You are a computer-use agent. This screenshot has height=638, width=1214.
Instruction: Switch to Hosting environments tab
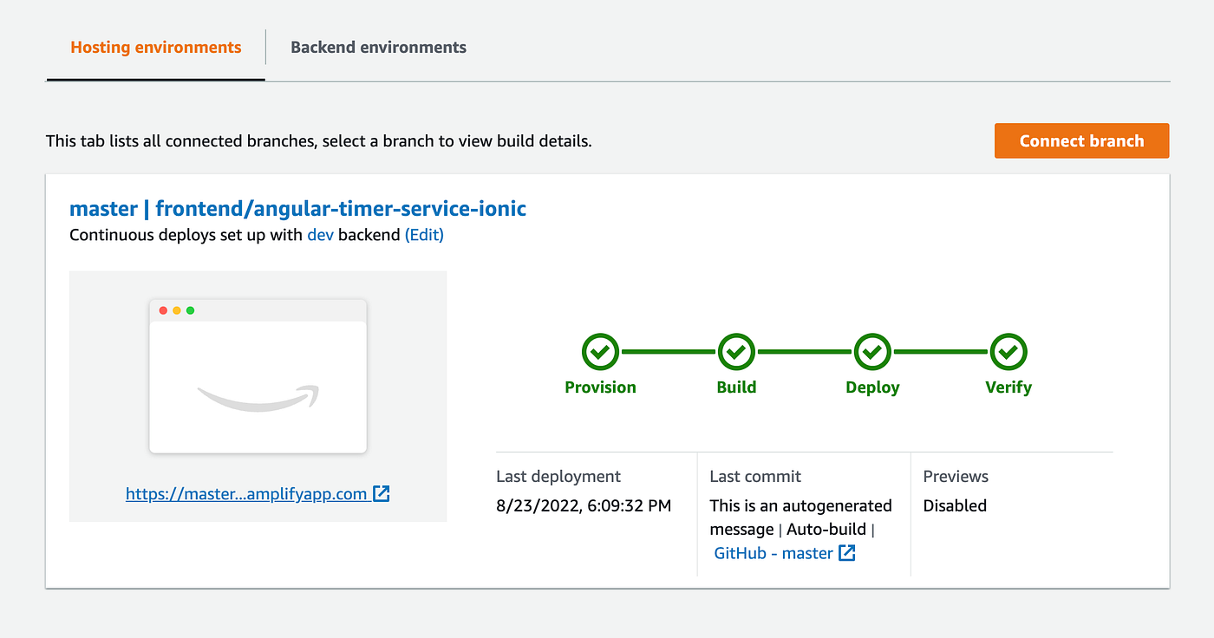156,48
